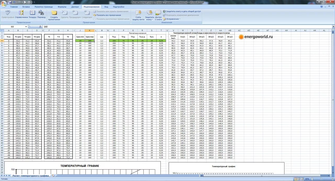Click the zoom out minus button

pos(312,179)
